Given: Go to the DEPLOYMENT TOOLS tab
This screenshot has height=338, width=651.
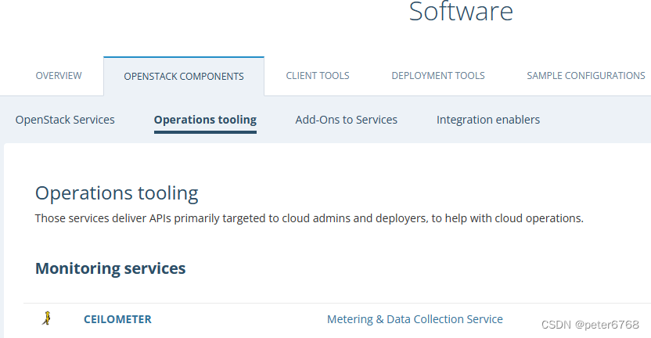Looking at the screenshot, I should [438, 76].
